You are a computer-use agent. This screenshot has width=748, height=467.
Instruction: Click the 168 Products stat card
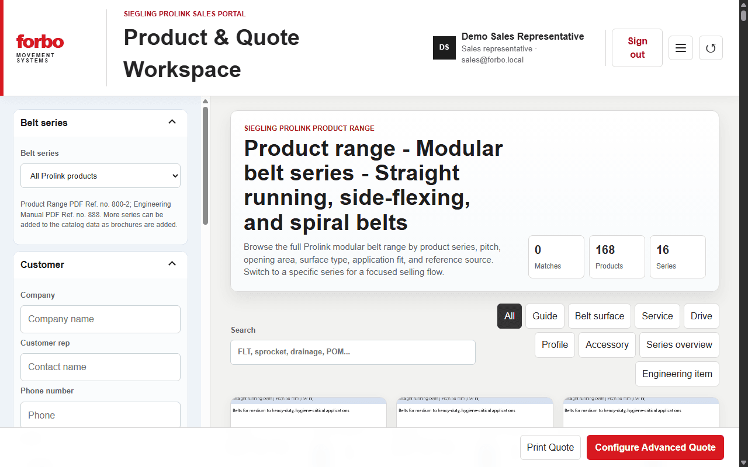[x=617, y=257]
